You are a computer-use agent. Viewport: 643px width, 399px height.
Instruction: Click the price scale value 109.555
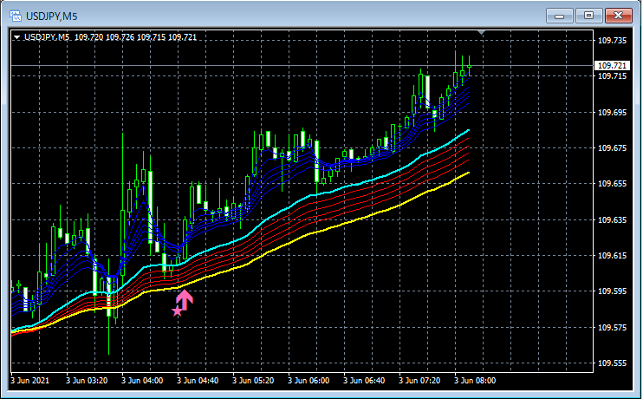[613, 363]
